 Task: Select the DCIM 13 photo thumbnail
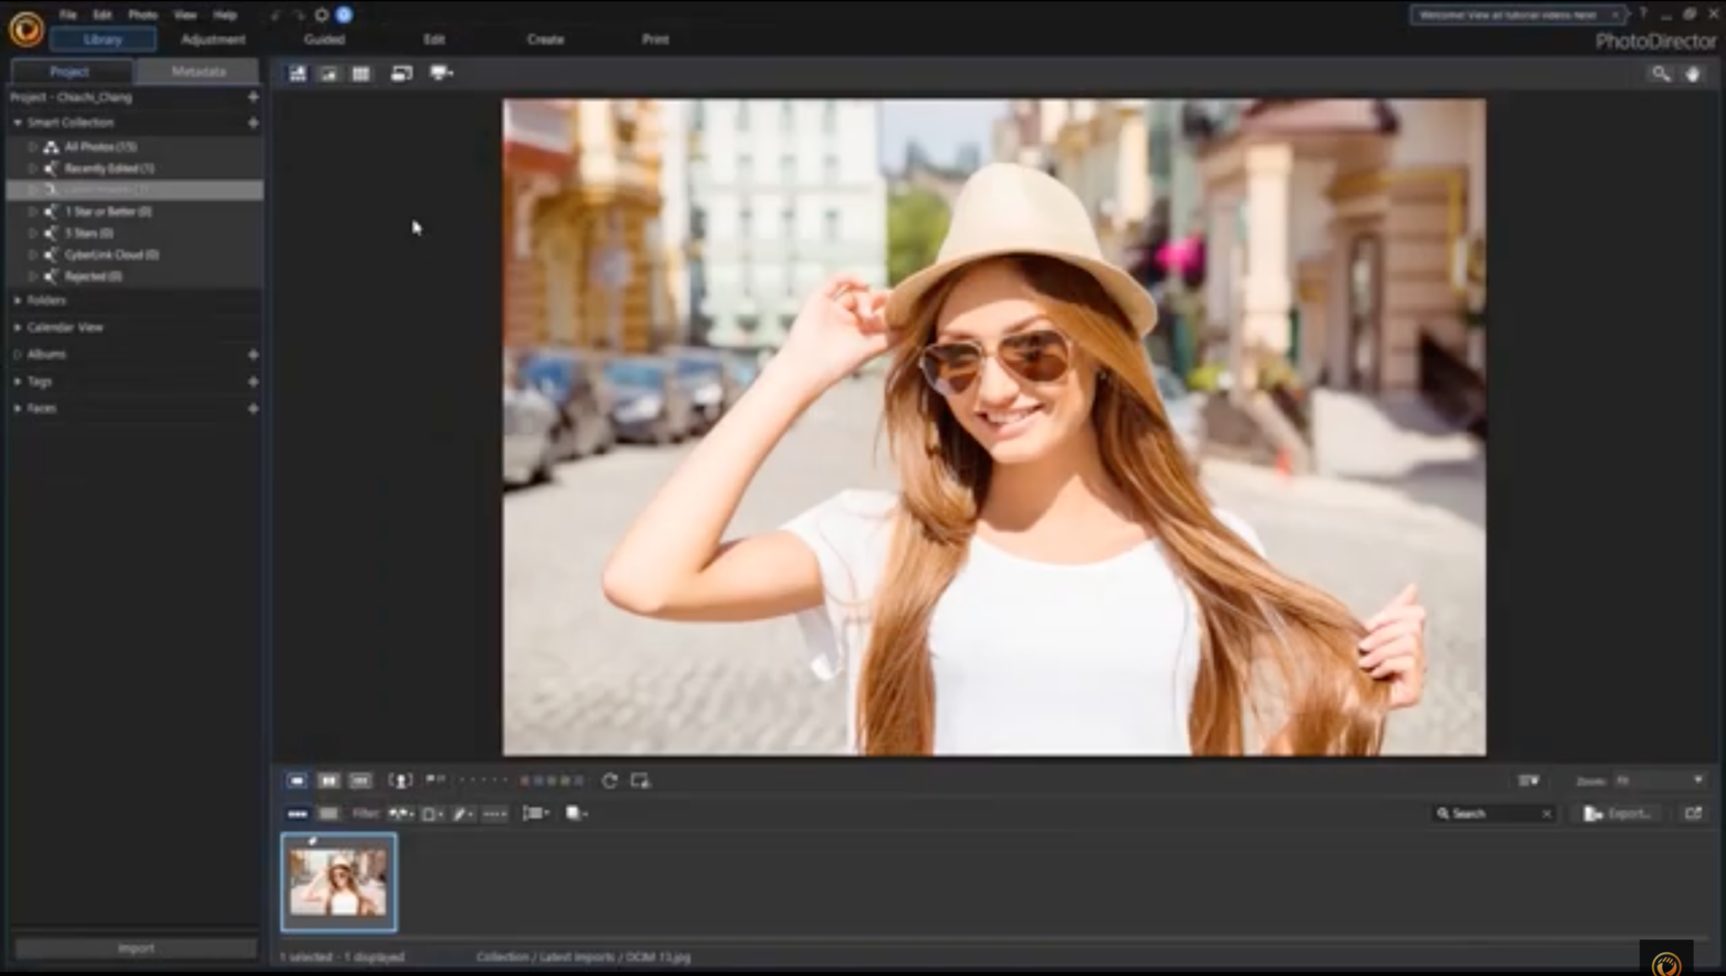338,882
